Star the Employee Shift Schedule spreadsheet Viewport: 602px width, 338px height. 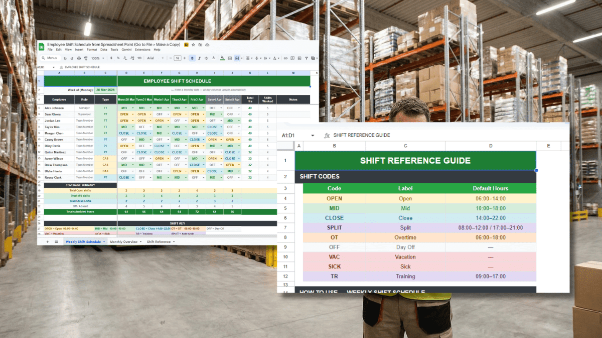click(192, 44)
